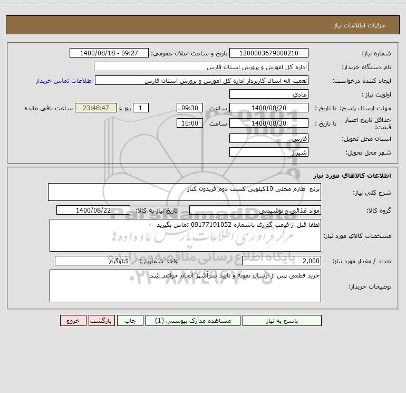Click the price validity date 1400/08/30
The width and height of the screenshot is (406, 393).
tap(269, 123)
